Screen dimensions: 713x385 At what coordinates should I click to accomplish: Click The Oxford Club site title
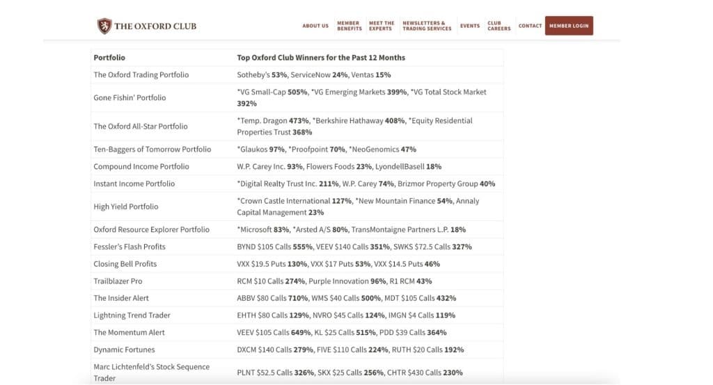[x=155, y=26]
